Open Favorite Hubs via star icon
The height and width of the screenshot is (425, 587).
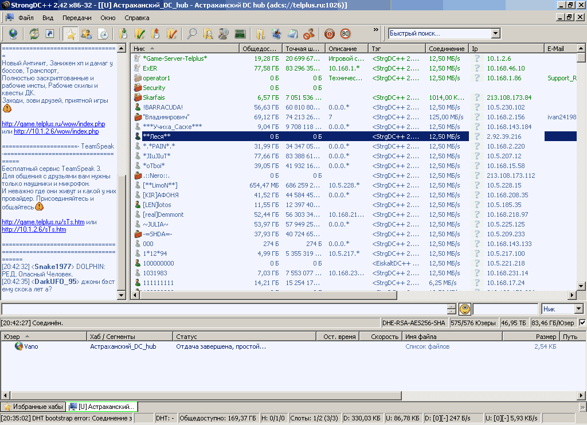pos(71,34)
